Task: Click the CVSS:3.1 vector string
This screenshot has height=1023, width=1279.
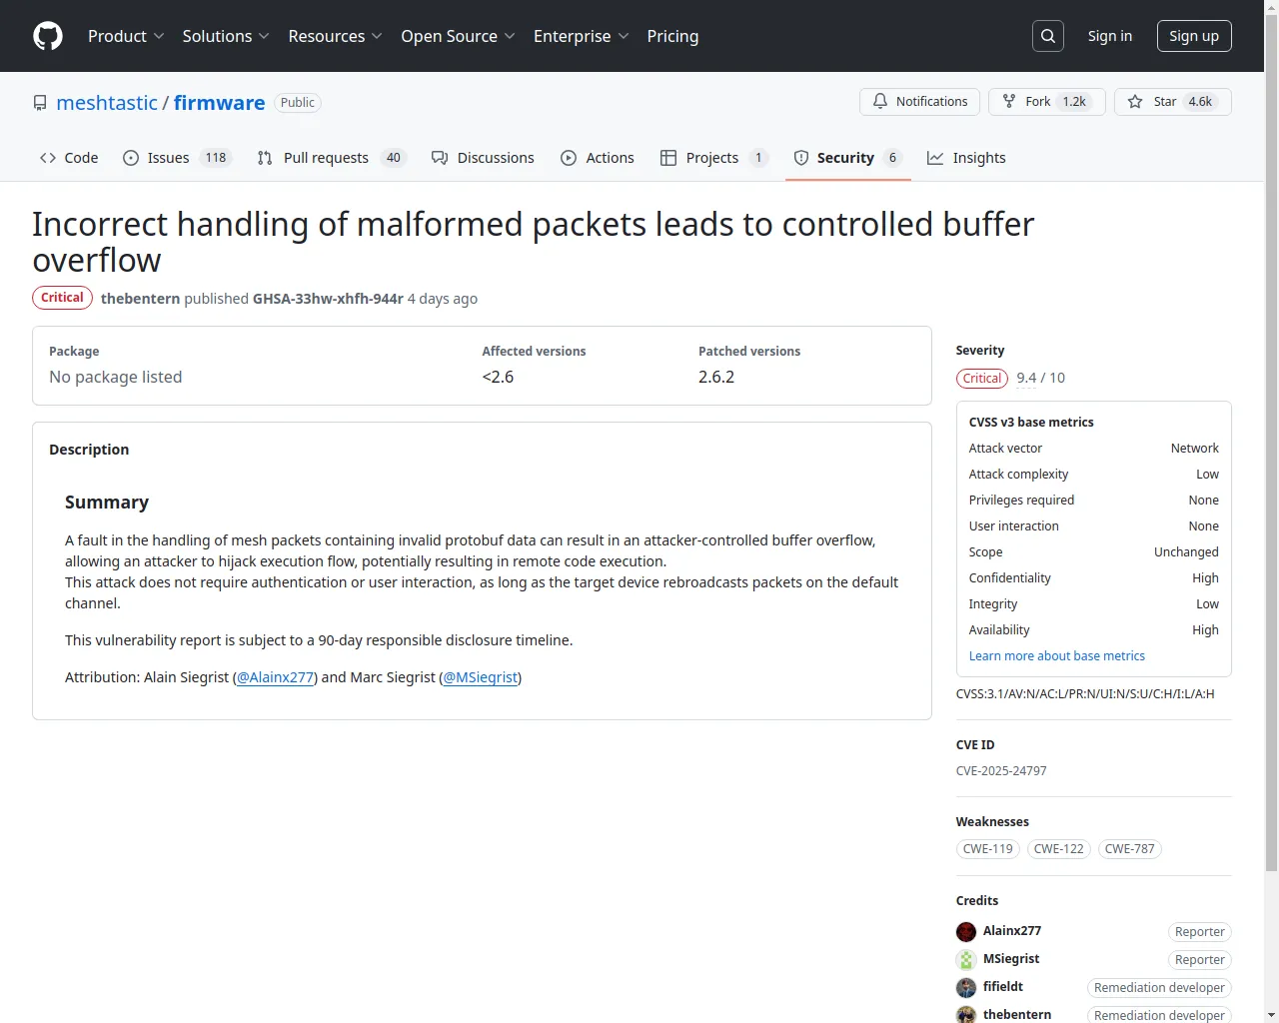Action: pos(1085,694)
